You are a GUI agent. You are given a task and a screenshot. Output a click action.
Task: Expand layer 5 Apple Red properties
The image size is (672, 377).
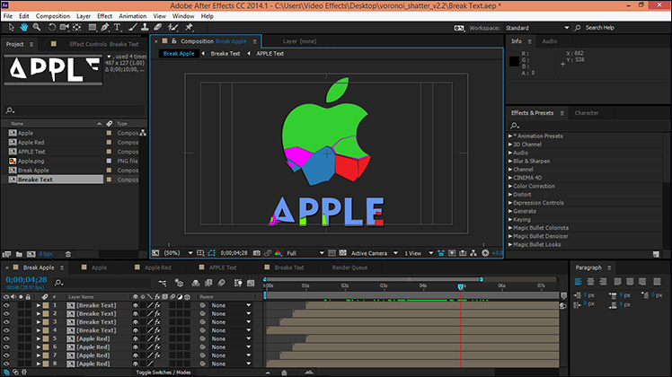click(38, 339)
